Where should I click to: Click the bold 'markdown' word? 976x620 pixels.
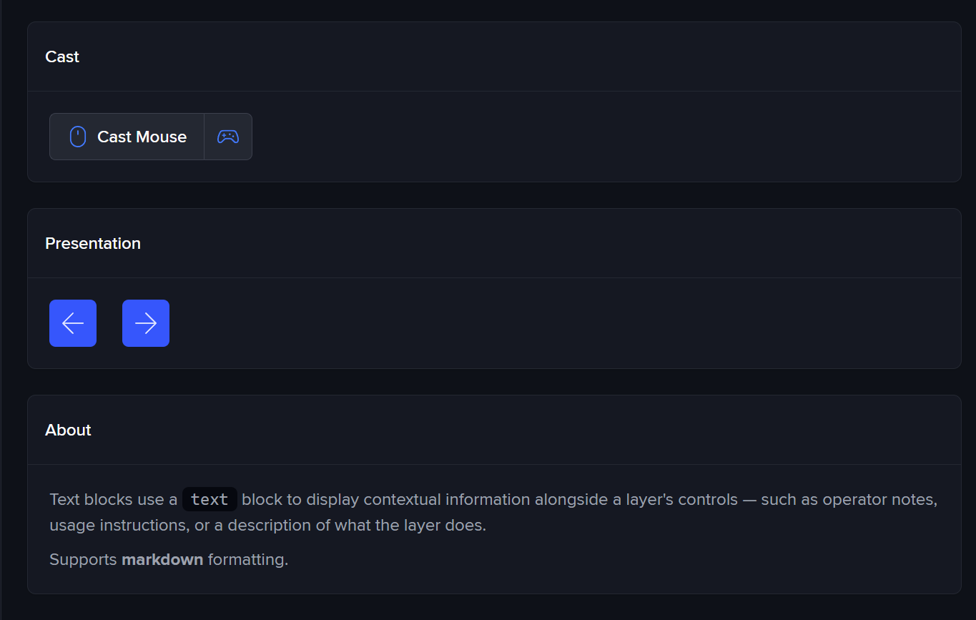162,559
